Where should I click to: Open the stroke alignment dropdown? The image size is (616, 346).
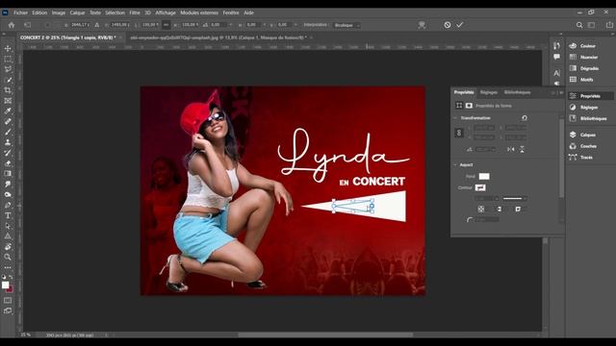tap(481, 210)
